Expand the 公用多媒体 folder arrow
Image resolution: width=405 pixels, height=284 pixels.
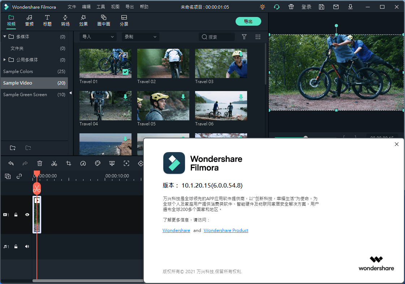(x=5, y=60)
